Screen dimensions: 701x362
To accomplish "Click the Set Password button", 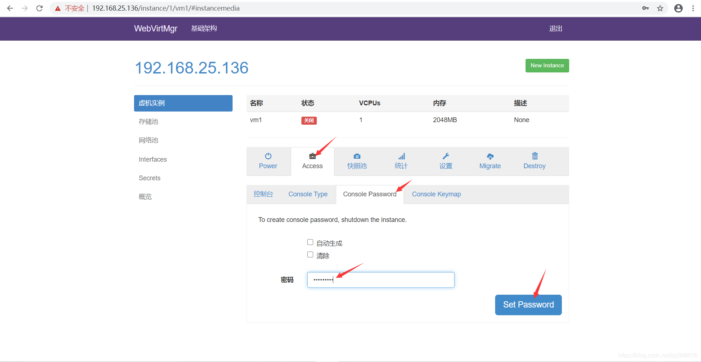I will [x=528, y=305].
